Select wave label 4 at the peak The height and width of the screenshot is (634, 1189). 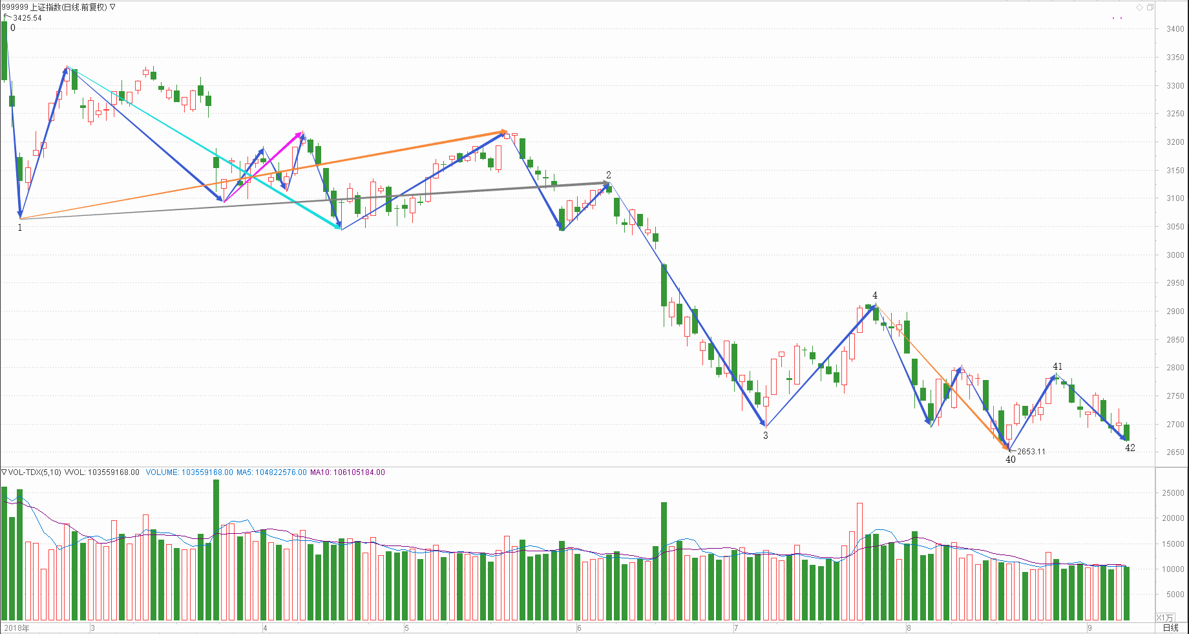click(875, 295)
